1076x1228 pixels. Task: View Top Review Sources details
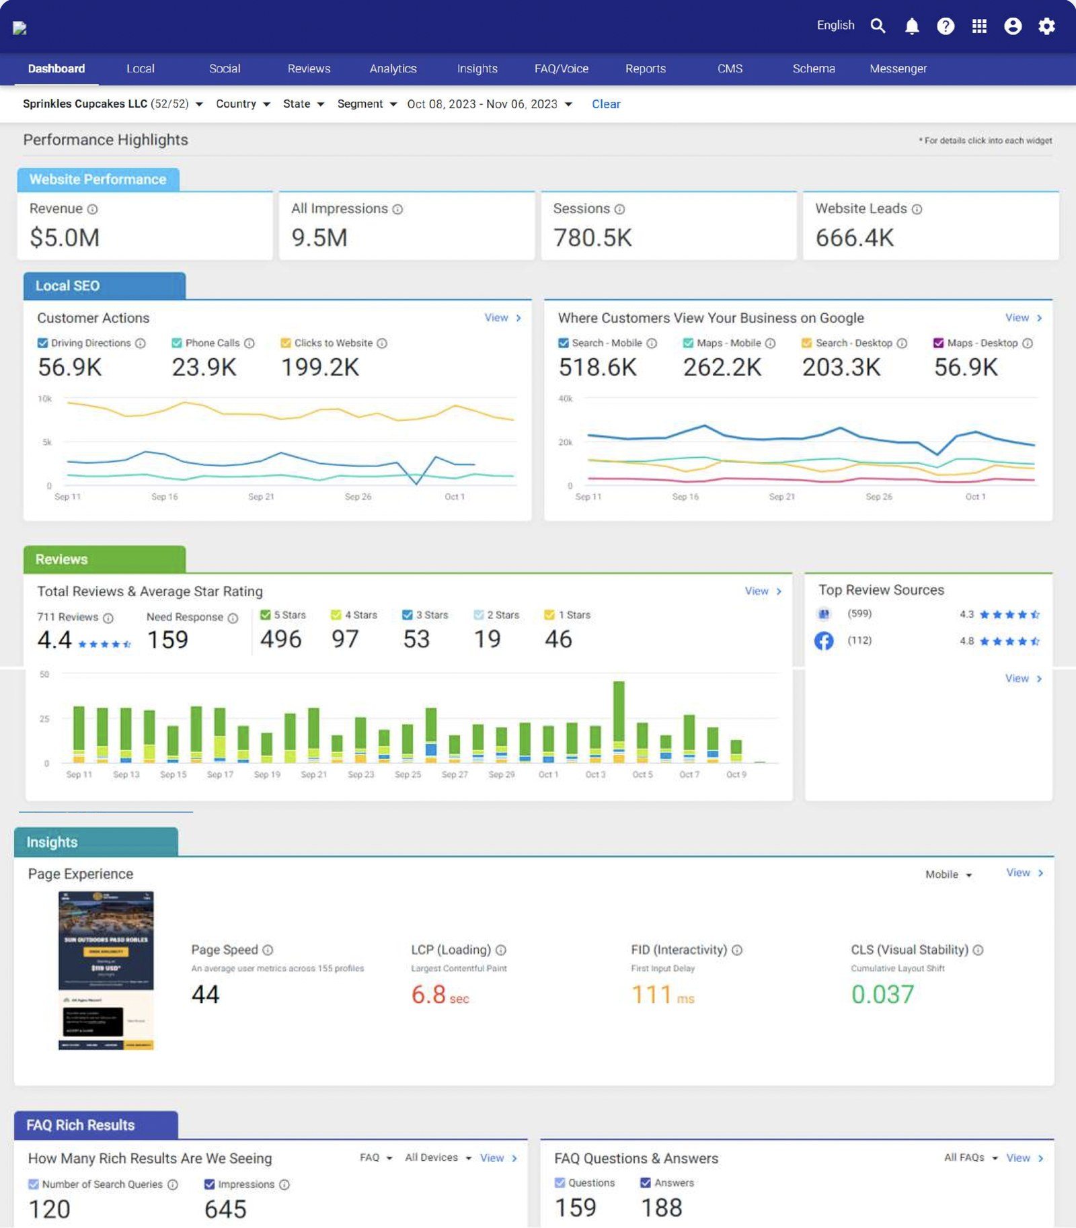click(x=1024, y=679)
